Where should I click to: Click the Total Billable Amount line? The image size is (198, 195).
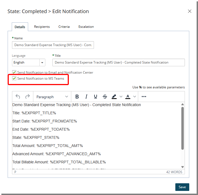pos(59,162)
